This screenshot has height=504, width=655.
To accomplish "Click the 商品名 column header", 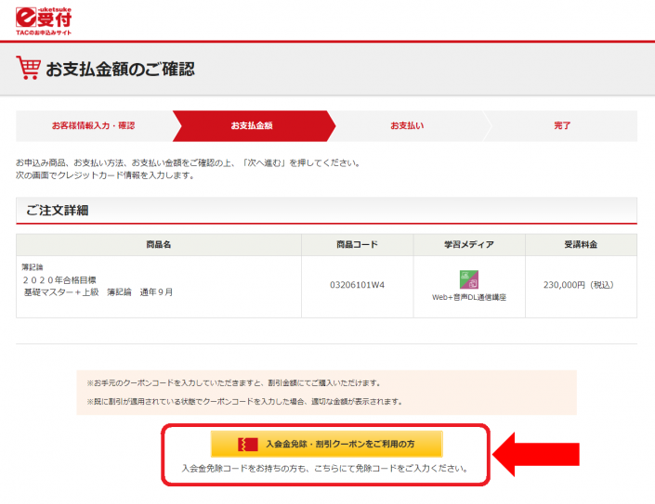I will click(159, 244).
